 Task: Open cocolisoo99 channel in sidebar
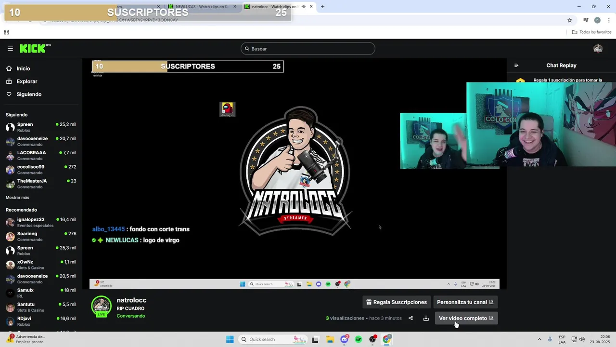click(x=41, y=170)
